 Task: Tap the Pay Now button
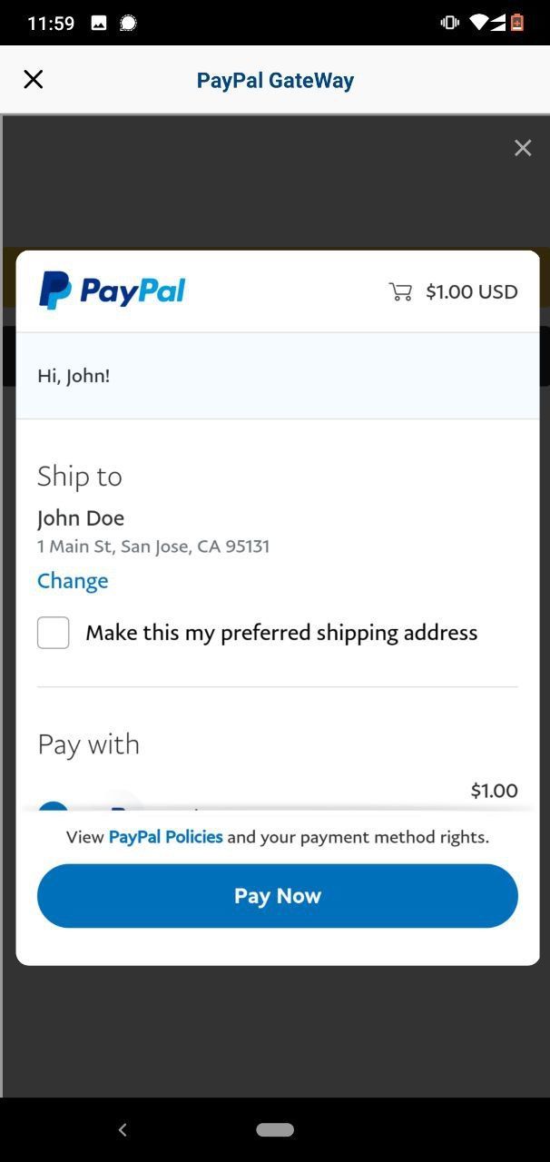275,895
